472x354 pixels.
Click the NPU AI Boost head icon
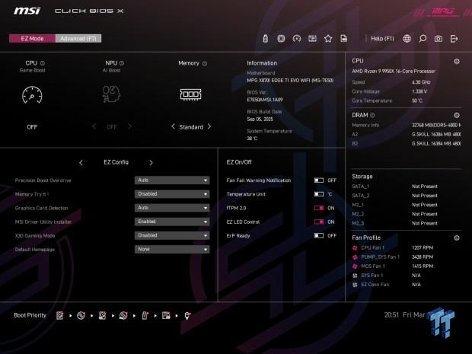point(111,94)
